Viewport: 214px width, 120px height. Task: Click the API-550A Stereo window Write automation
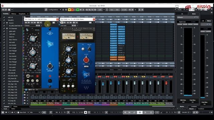pyautogui.click(x=71, y=23)
